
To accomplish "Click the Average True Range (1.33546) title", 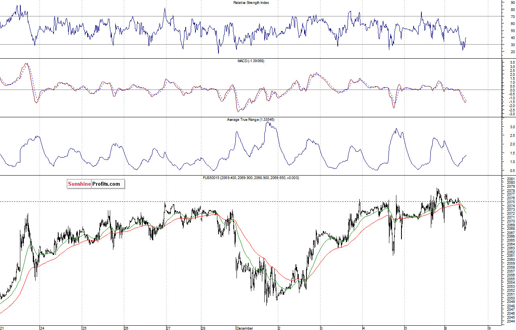I will pos(251,119).
